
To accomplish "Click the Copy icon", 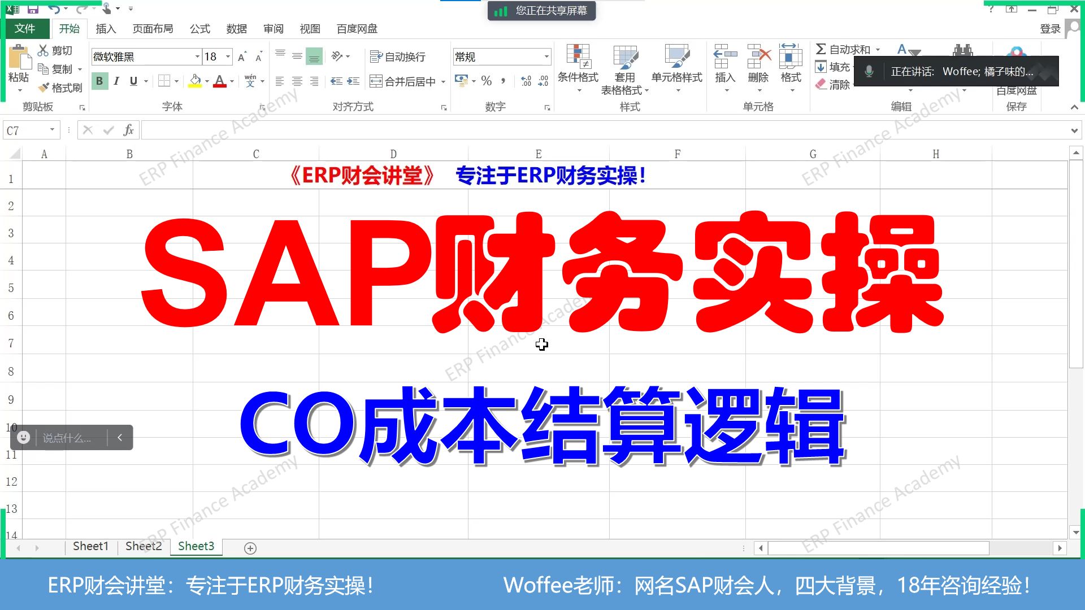I will (x=43, y=69).
